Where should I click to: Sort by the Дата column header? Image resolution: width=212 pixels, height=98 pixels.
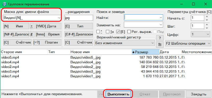pos(170,52)
